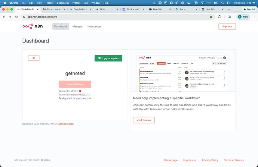The height and width of the screenshot is (167, 258).
Task: Click the getnoted instance name
Action: [75, 73]
